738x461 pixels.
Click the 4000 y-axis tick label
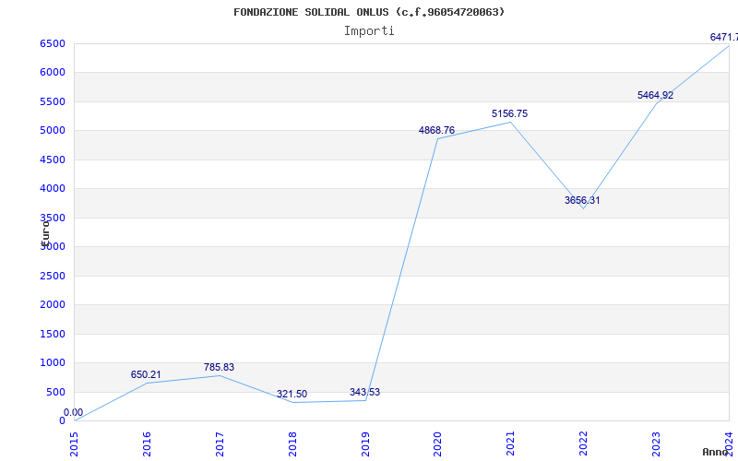[x=53, y=189]
